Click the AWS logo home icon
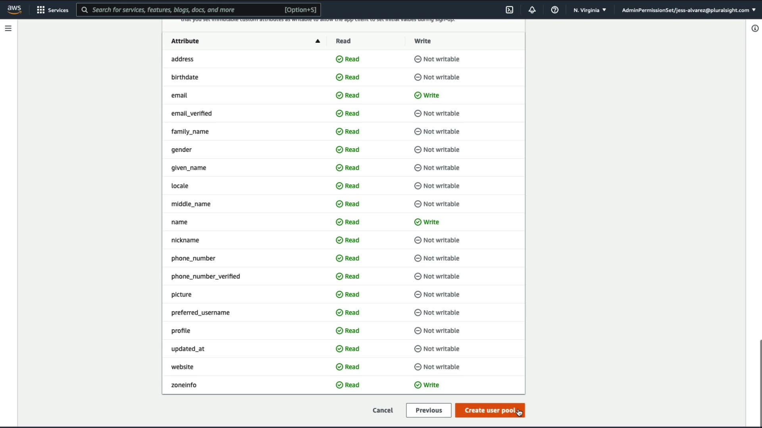 14,10
